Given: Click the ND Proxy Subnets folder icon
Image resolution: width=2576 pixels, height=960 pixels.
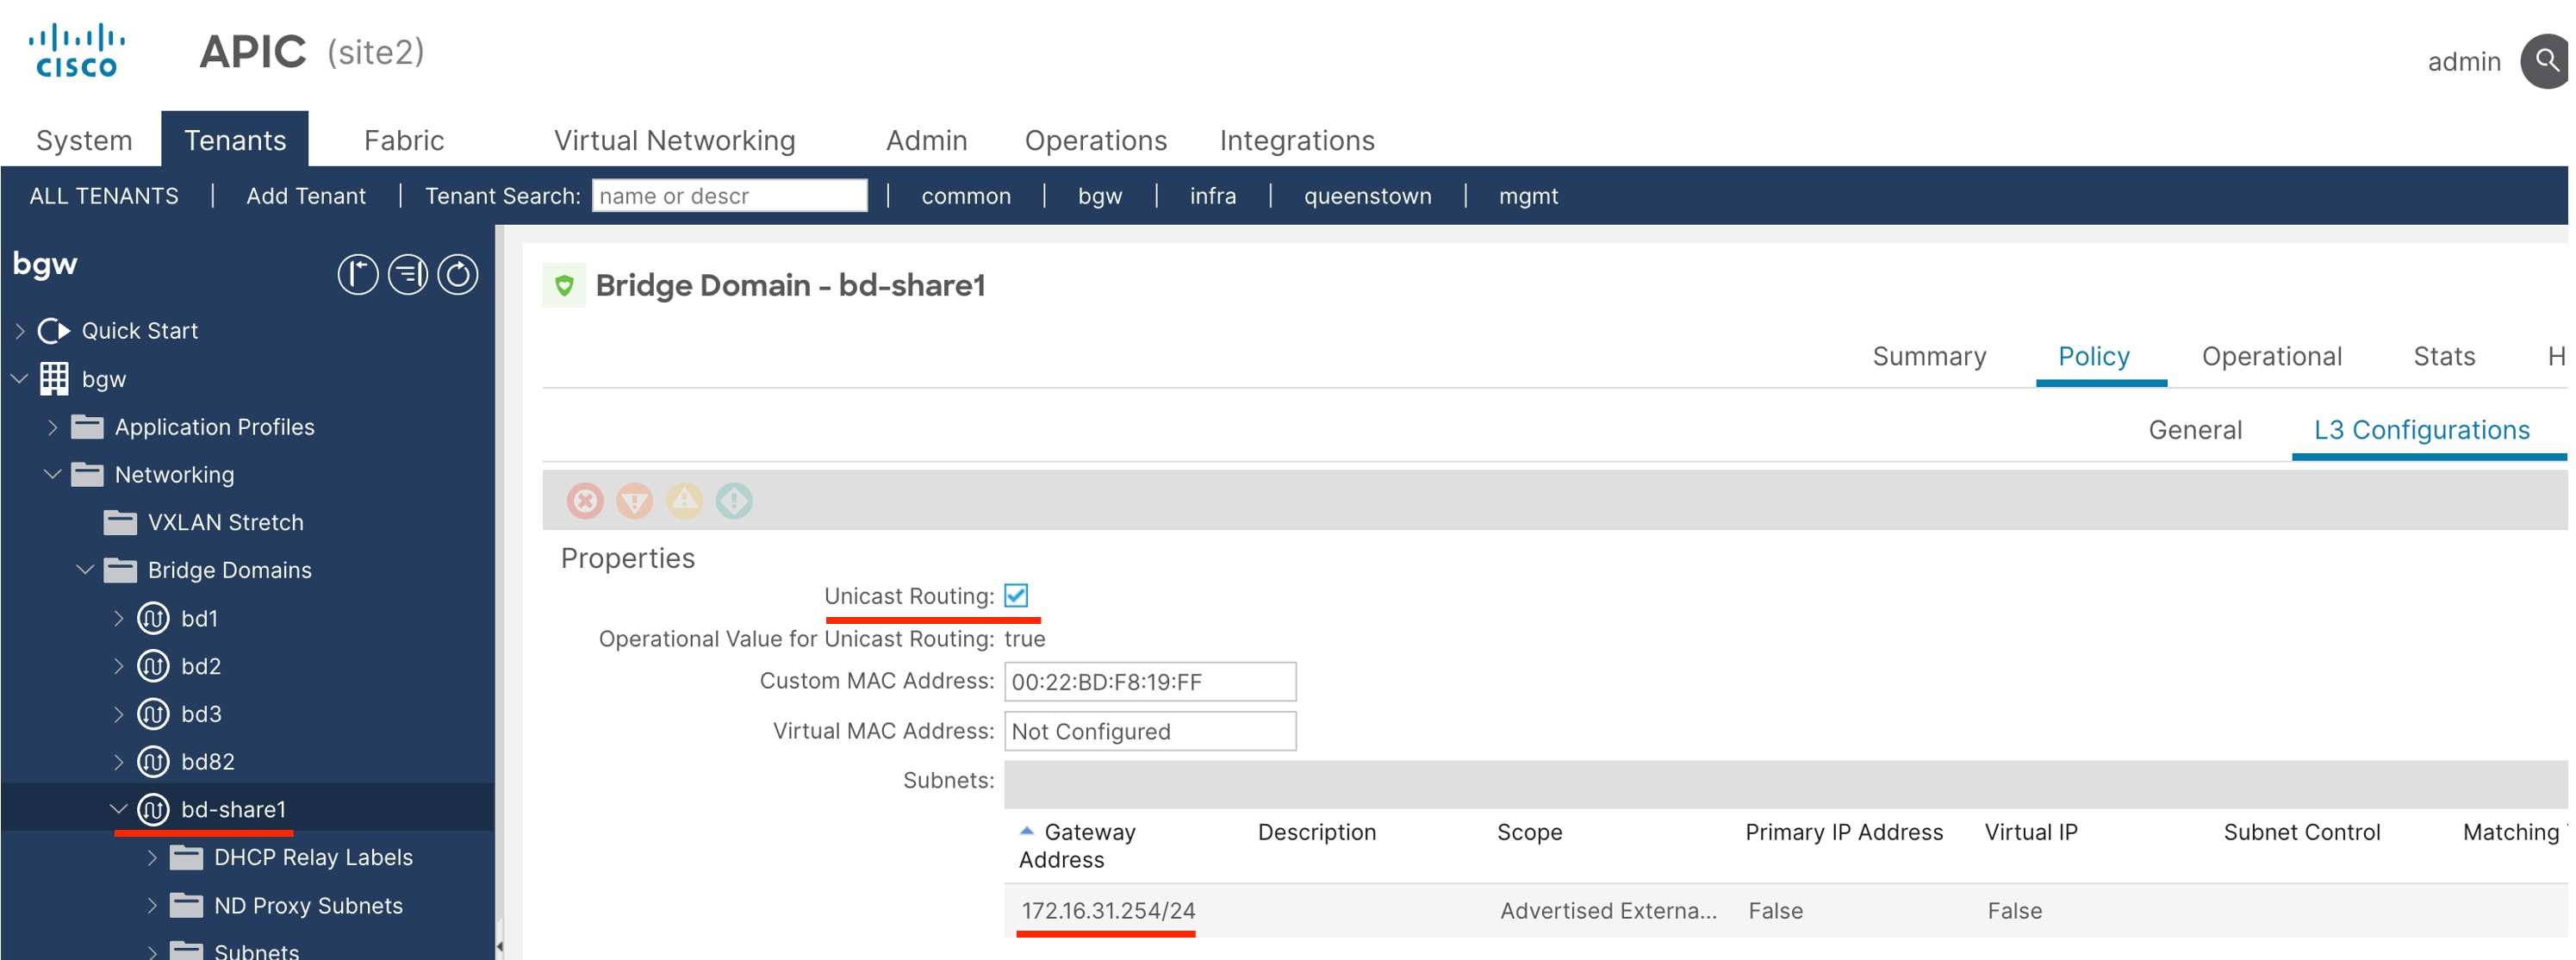Looking at the screenshot, I should [186, 906].
